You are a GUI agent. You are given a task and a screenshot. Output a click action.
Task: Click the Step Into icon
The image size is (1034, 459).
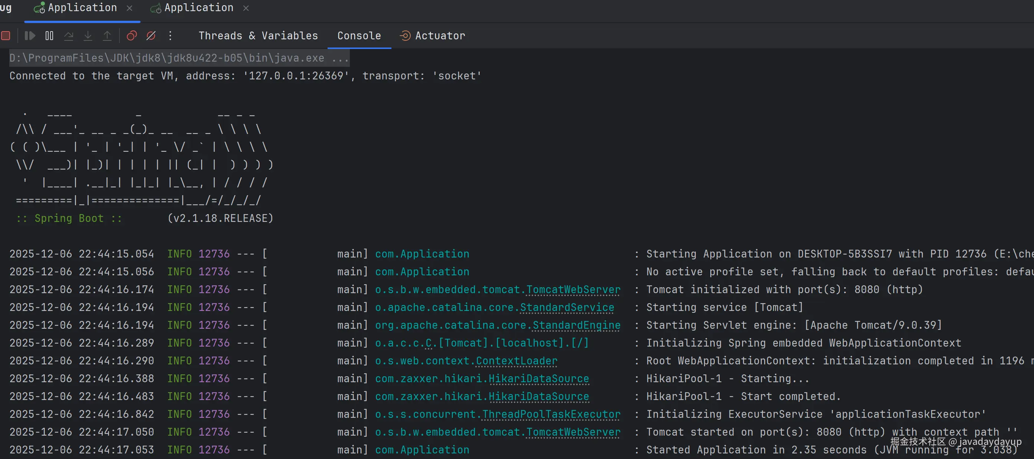tap(88, 36)
